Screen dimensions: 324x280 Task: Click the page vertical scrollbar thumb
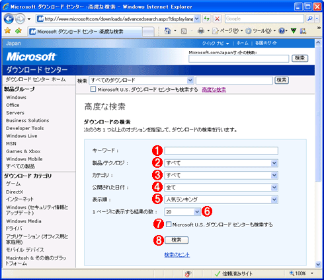pyautogui.click(x=318, y=114)
